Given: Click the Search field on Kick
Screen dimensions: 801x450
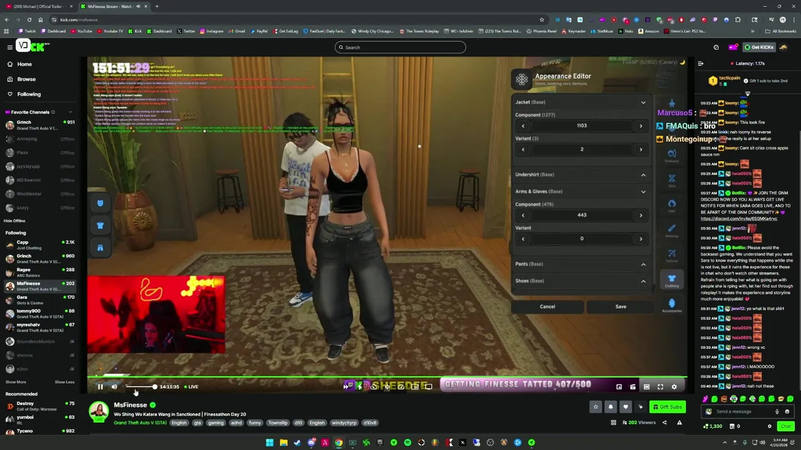Looking at the screenshot, I should (400, 47).
